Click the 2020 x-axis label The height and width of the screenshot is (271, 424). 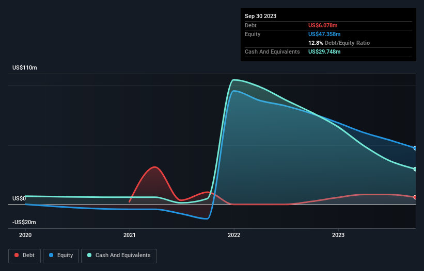coord(25,235)
